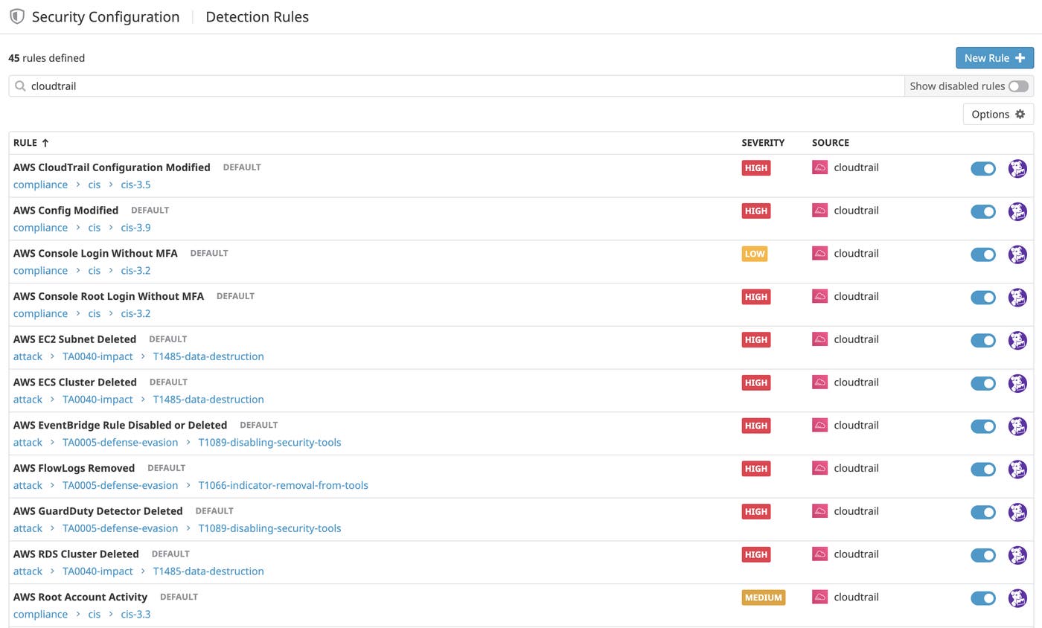Sort rules by the SOURCE column

click(x=830, y=143)
